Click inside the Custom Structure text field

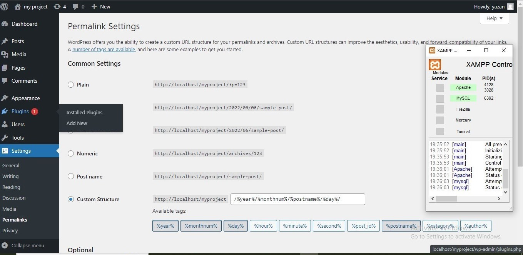click(x=297, y=199)
